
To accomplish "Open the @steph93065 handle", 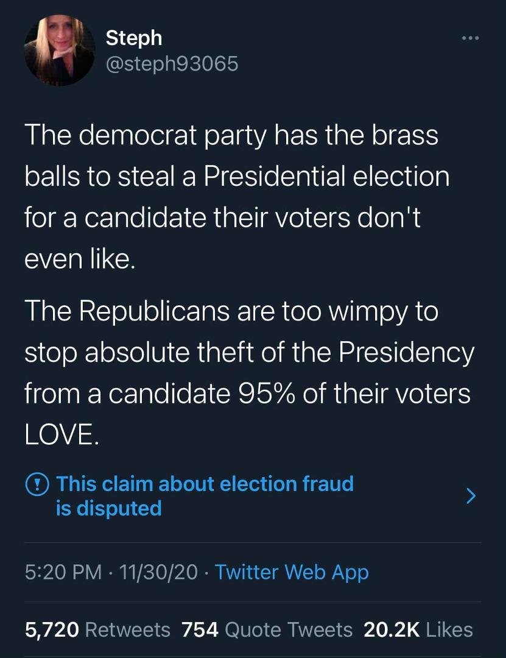I will [x=172, y=63].
